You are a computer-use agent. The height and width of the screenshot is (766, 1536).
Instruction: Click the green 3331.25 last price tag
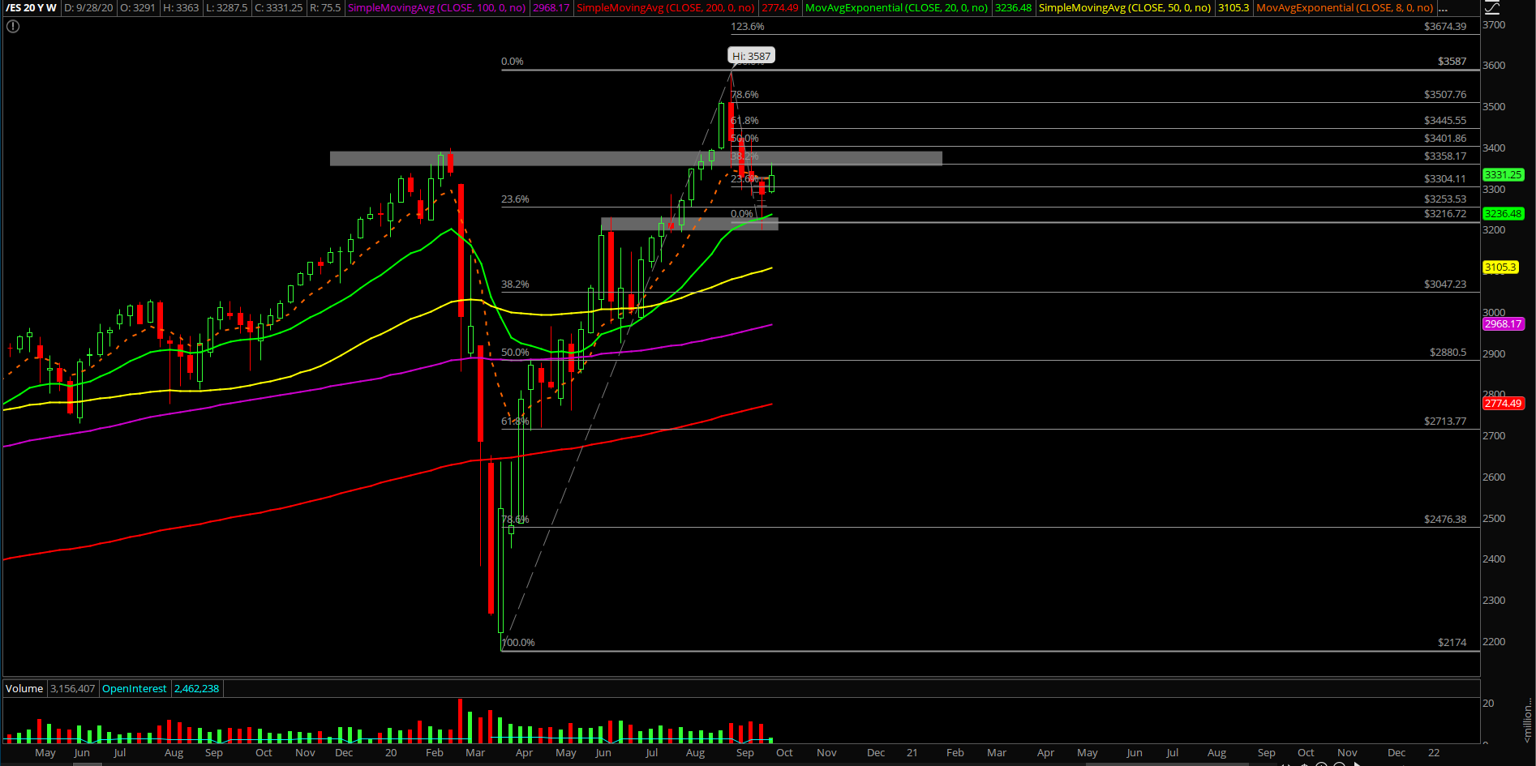[x=1503, y=175]
